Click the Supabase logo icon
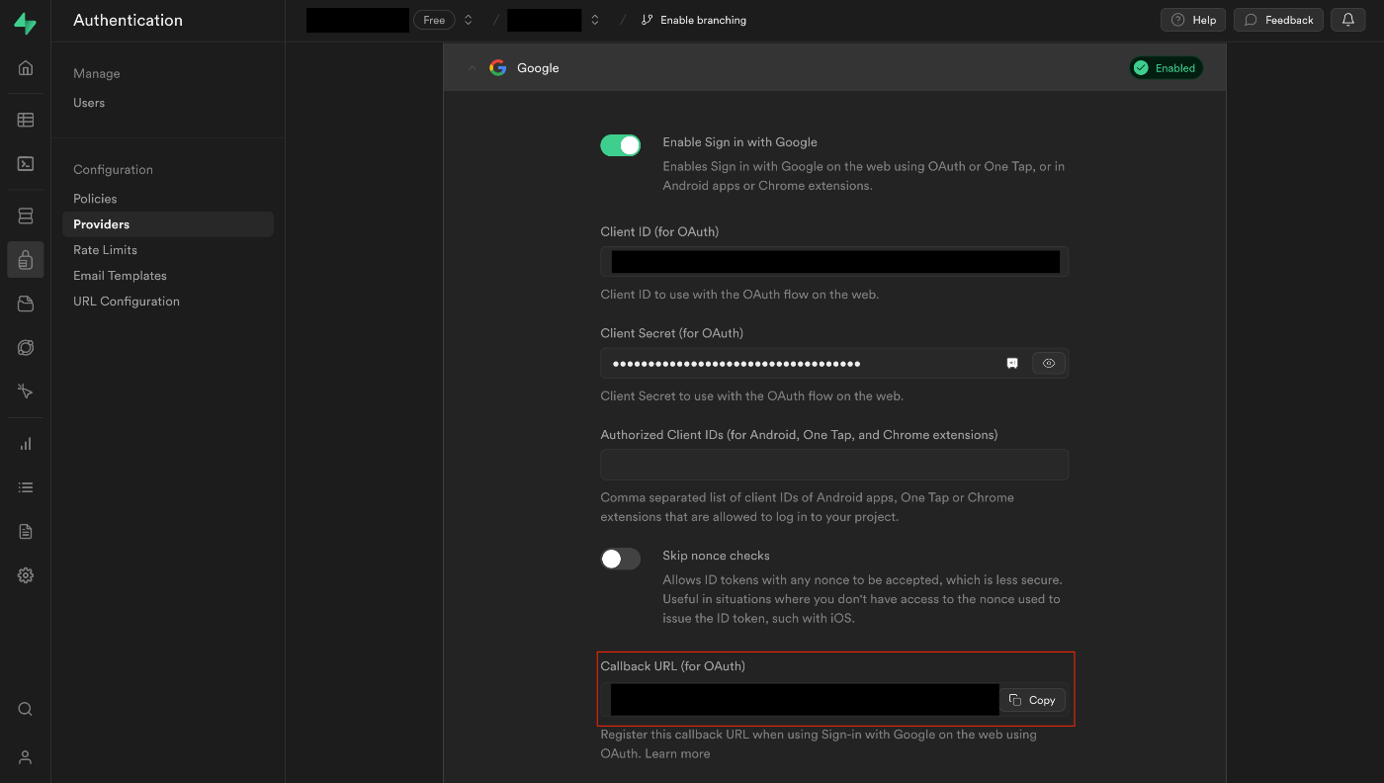1384x783 pixels. 26,23
